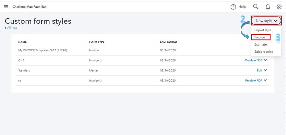Click Preview PDF for the CHA style
The height and width of the screenshot is (135, 286).
point(254,60)
